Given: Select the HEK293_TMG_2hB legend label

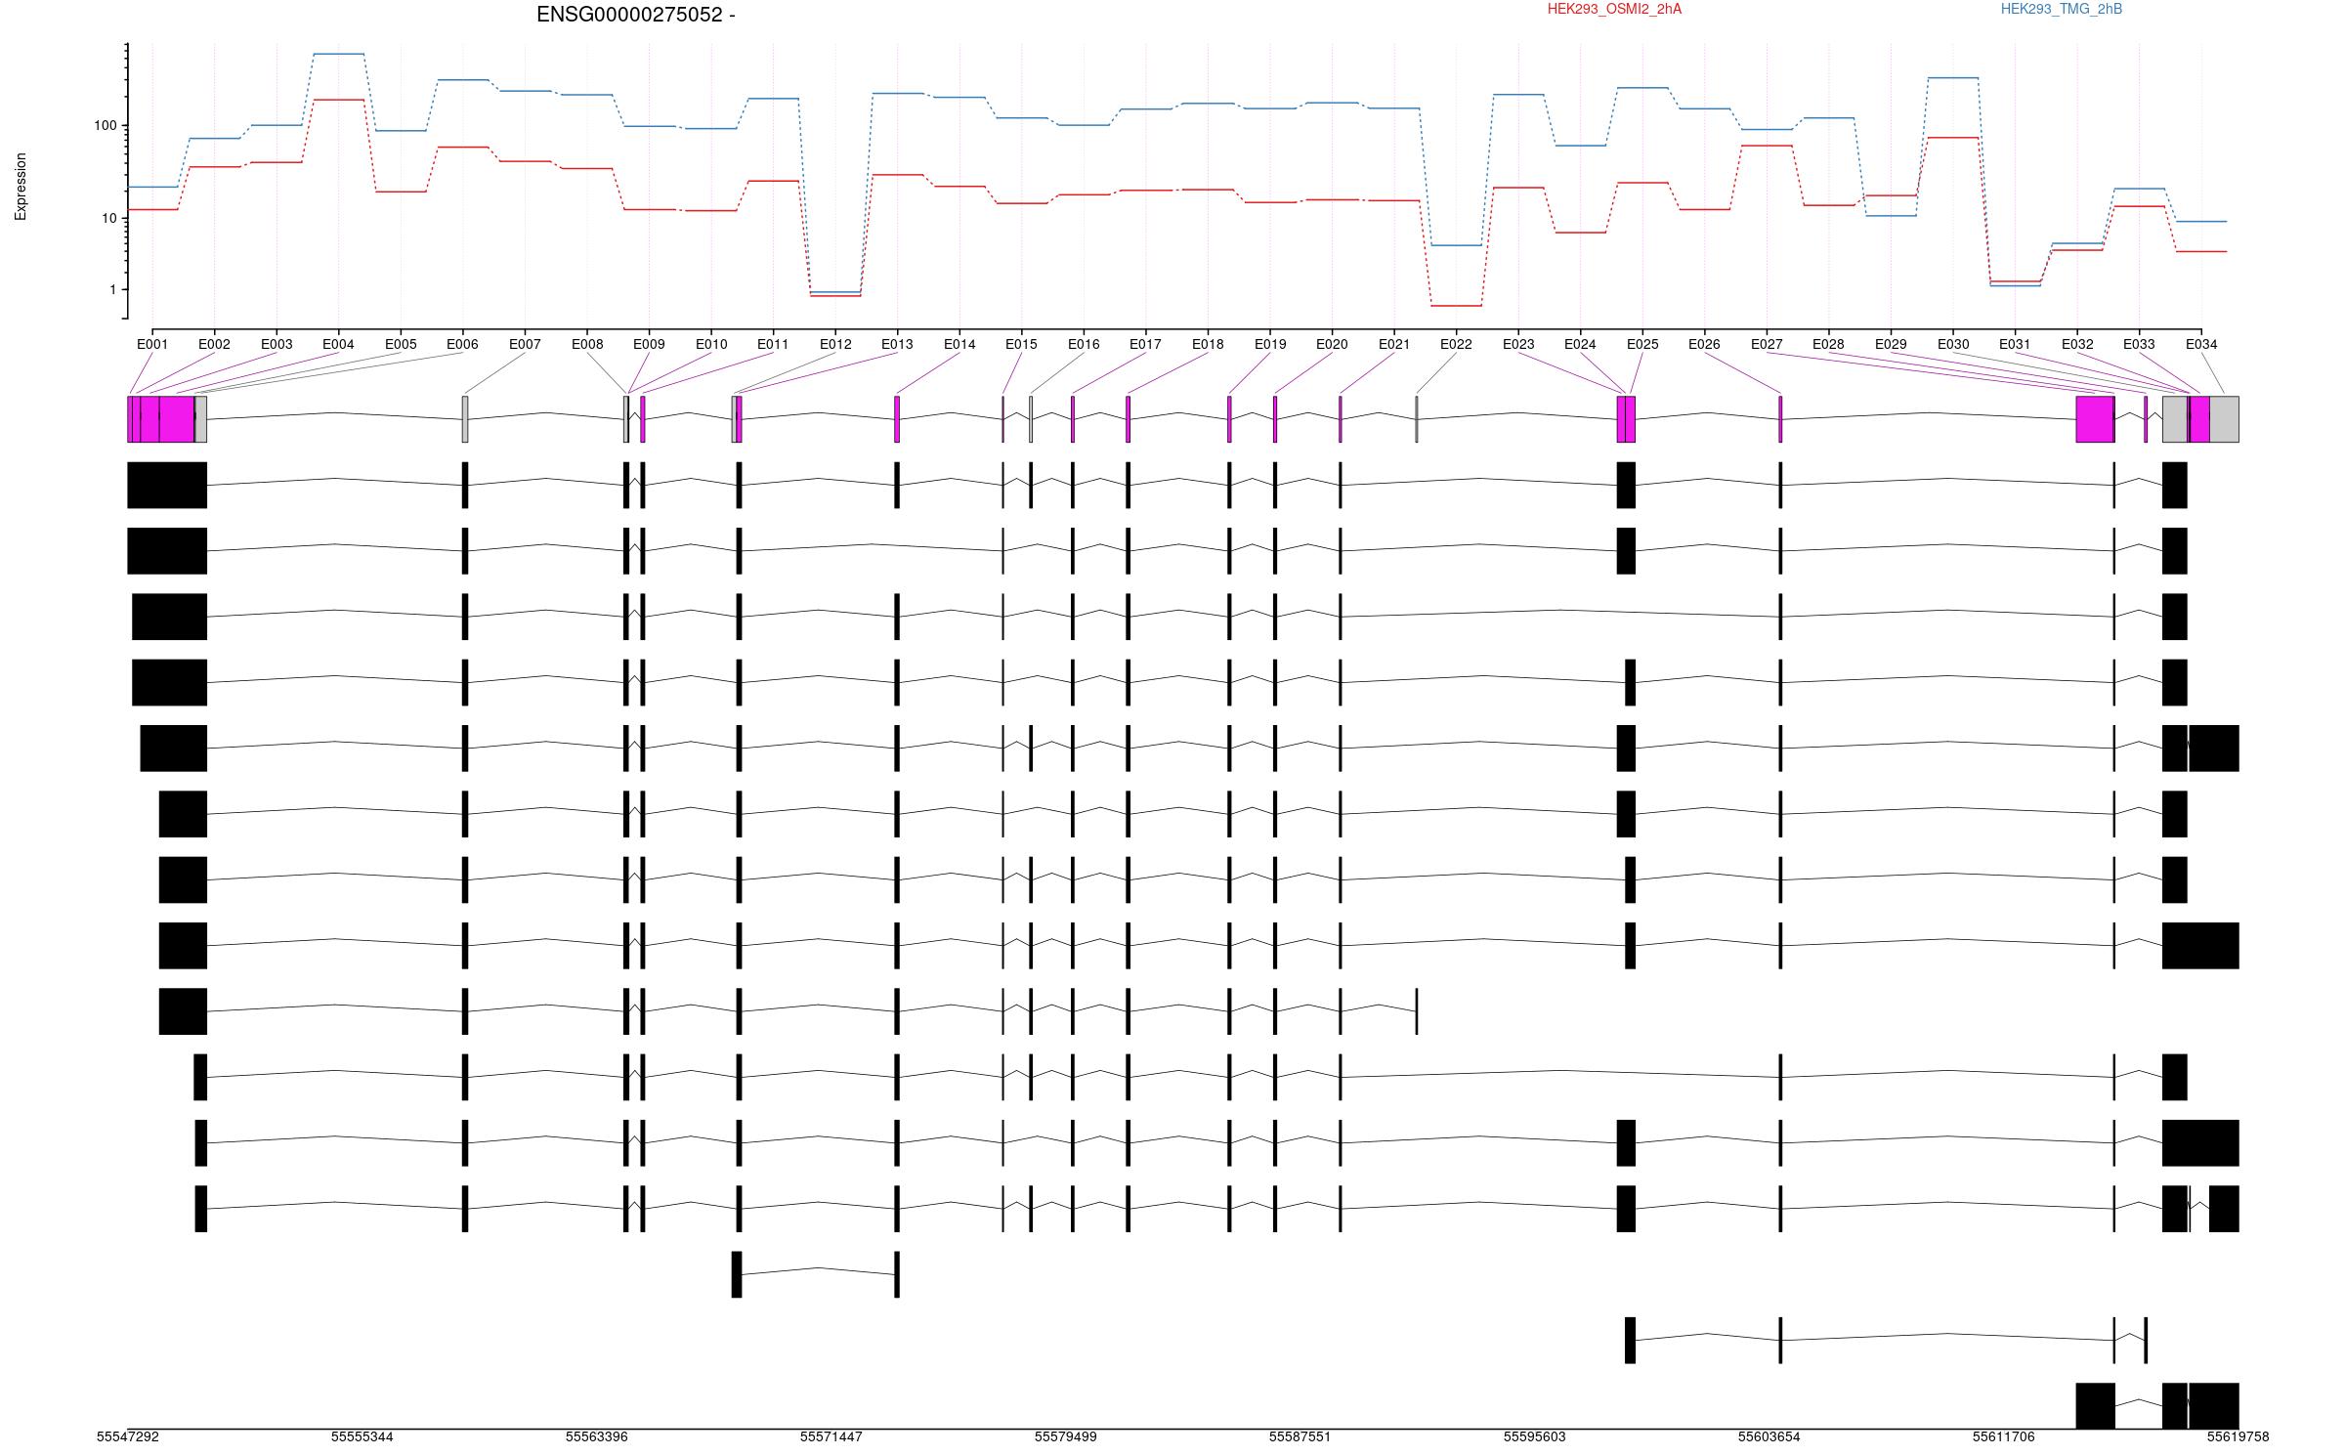Looking at the screenshot, I should tap(2061, 9).
